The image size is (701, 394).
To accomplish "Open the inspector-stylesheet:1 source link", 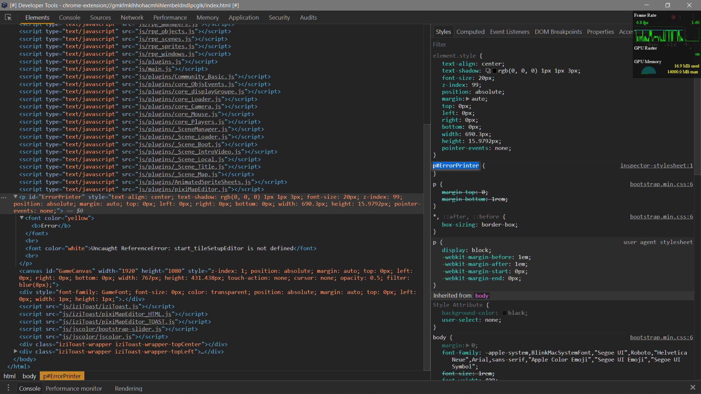I will tap(656, 166).
